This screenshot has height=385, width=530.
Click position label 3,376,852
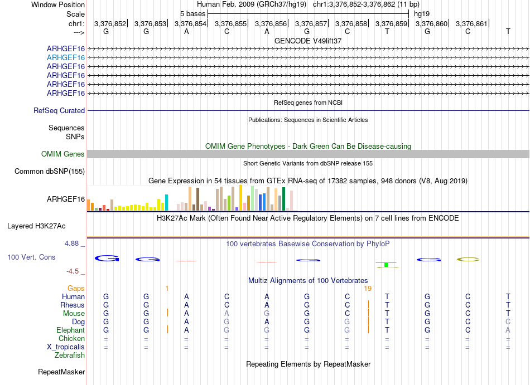coord(110,23)
